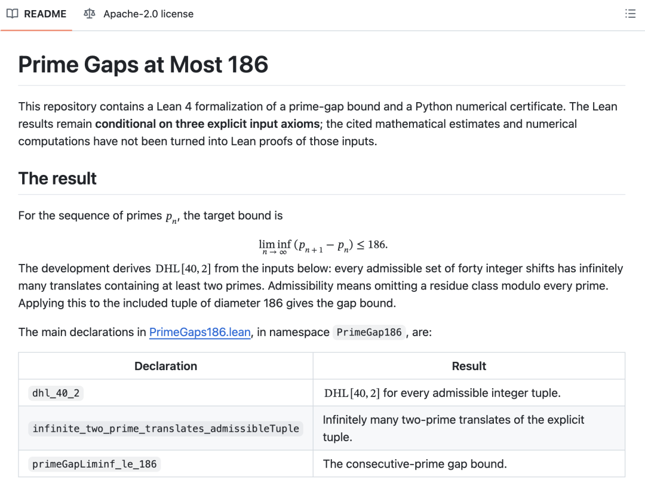Click the two-prime translates result cell
This screenshot has height=486, width=645.
[469, 429]
